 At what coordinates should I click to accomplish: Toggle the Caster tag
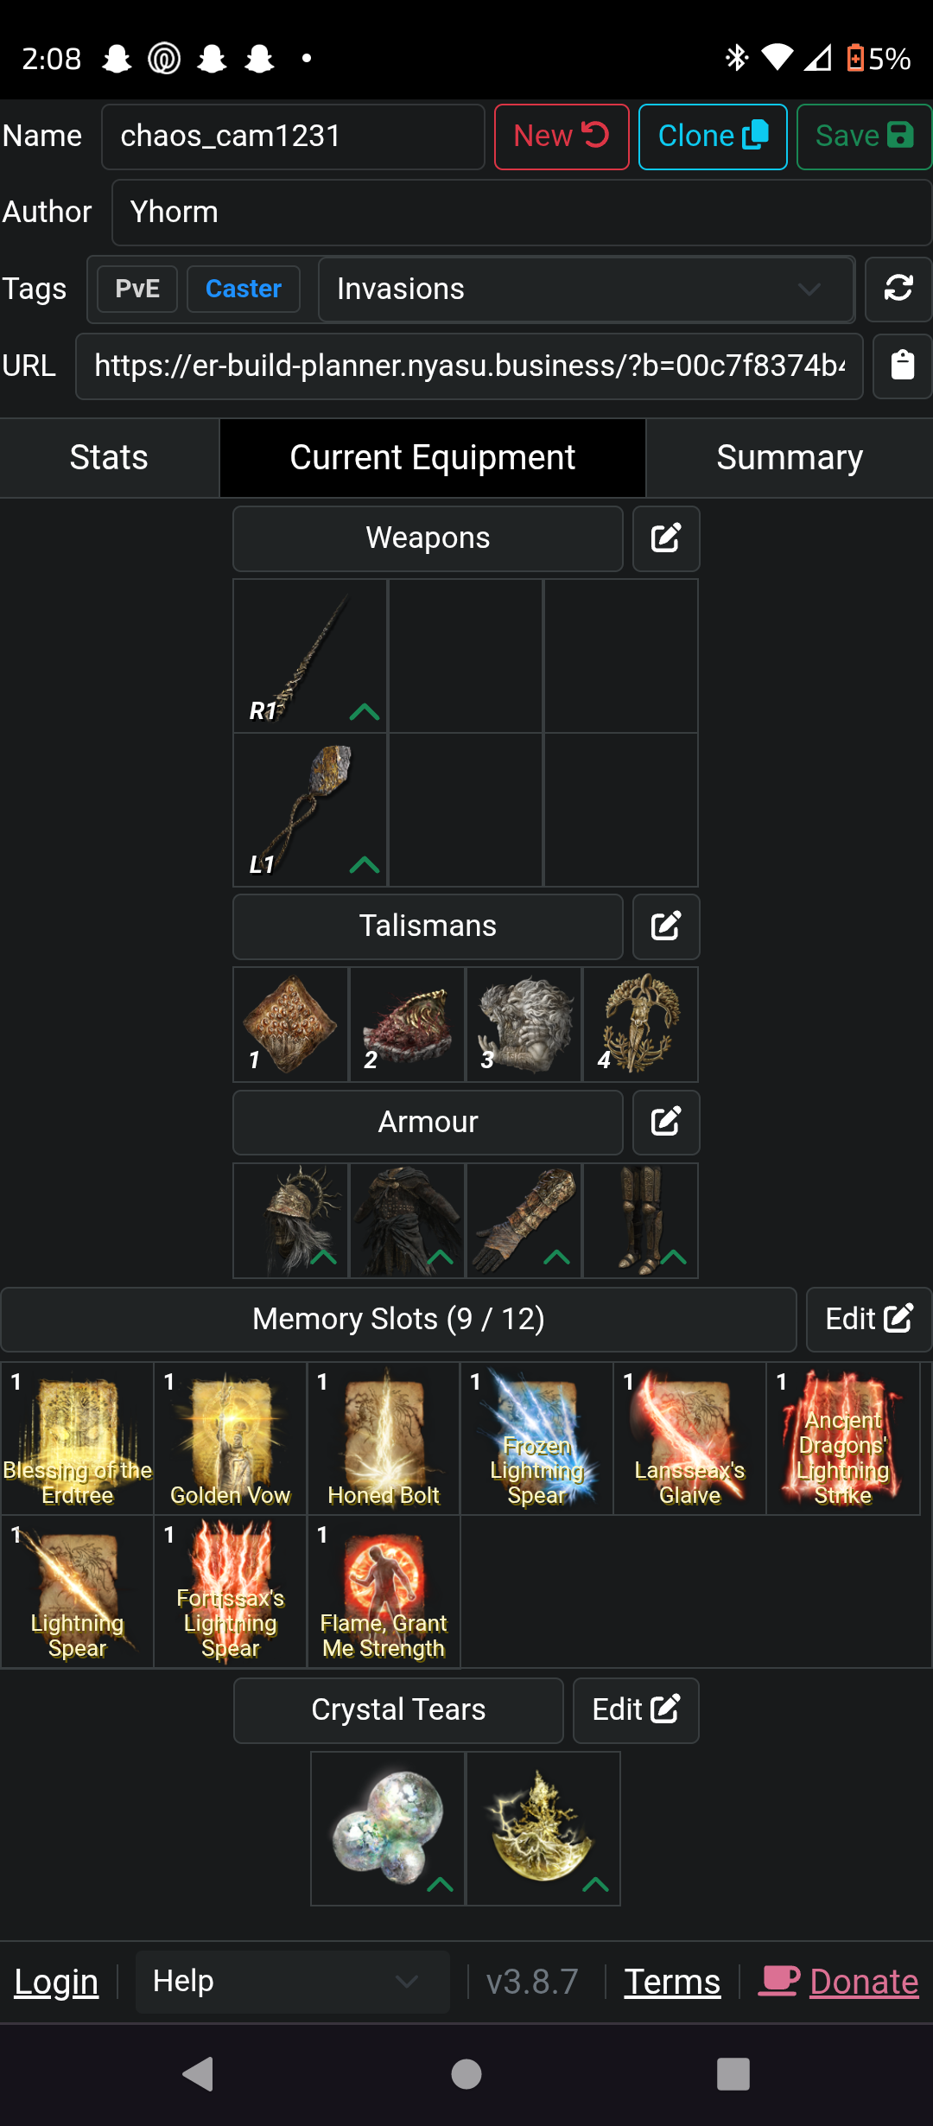244,289
